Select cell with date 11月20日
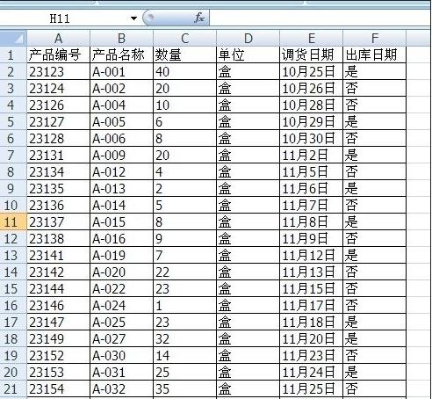Image resolution: width=432 pixels, height=399 pixels. point(312,338)
